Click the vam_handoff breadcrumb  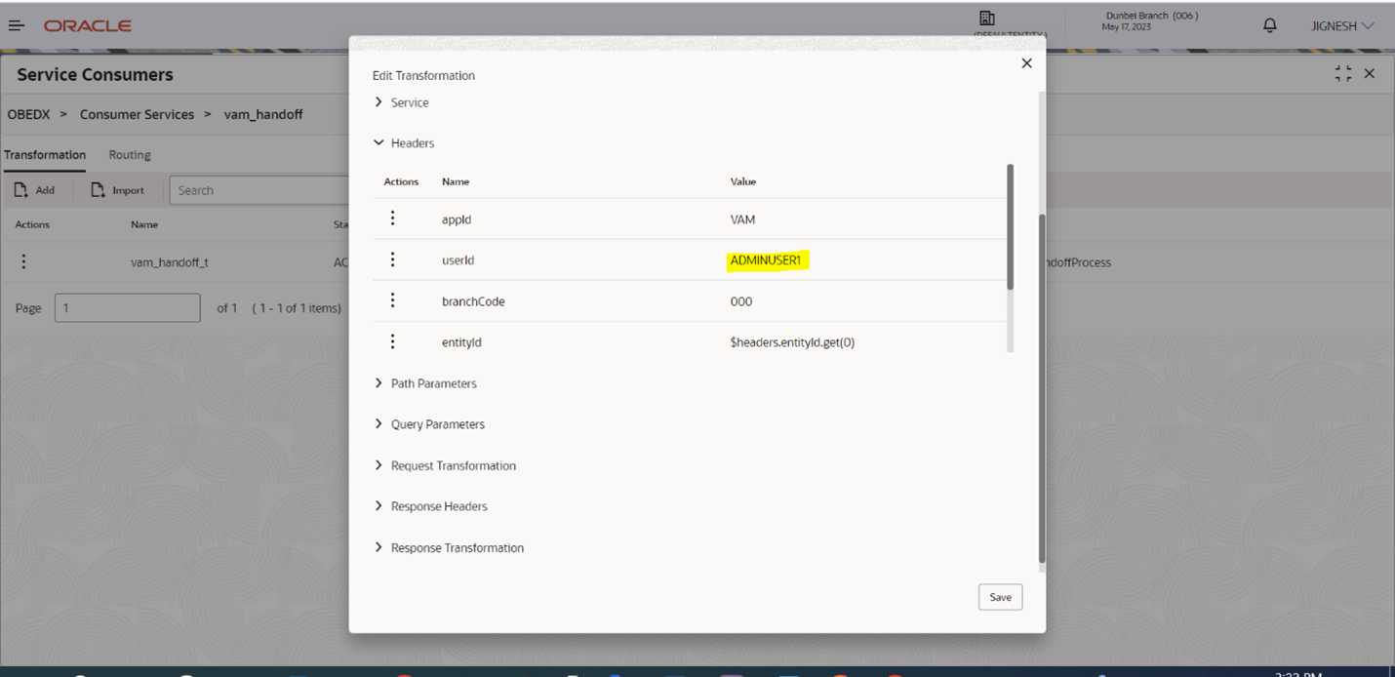pyautogui.click(x=263, y=114)
